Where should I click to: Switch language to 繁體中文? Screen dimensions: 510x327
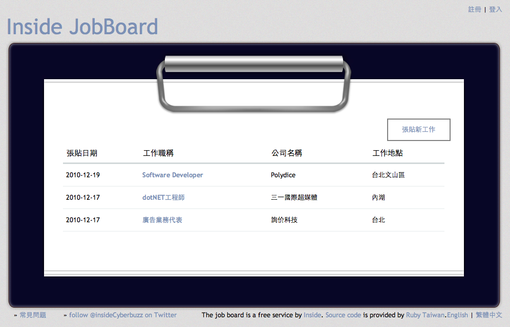pyautogui.click(x=489, y=315)
